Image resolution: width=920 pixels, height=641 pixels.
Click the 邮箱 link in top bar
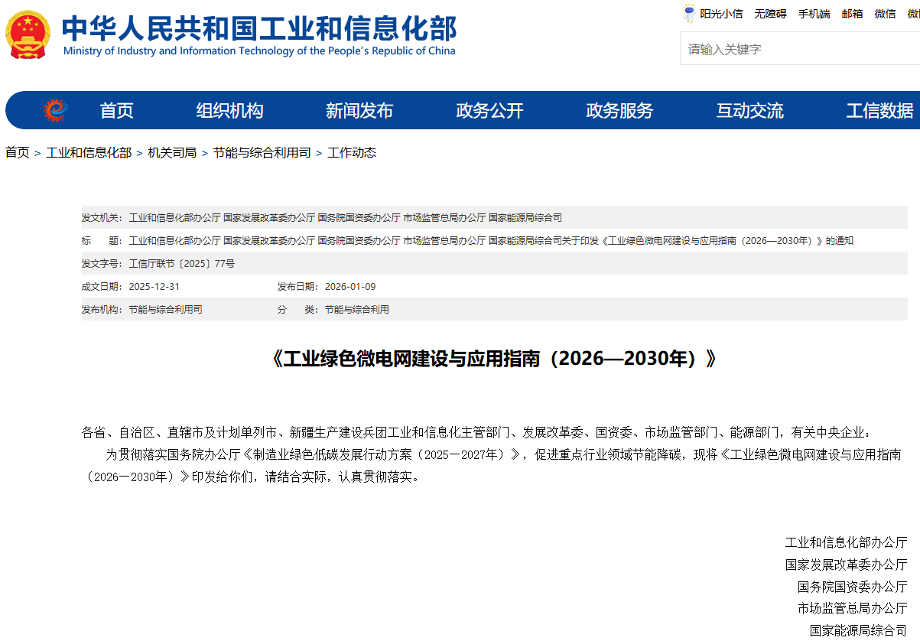[852, 14]
